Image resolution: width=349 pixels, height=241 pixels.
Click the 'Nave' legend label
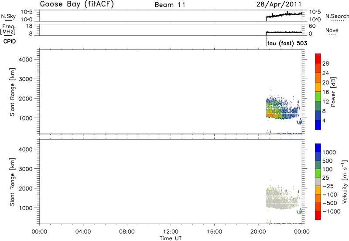tap(332, 30)
